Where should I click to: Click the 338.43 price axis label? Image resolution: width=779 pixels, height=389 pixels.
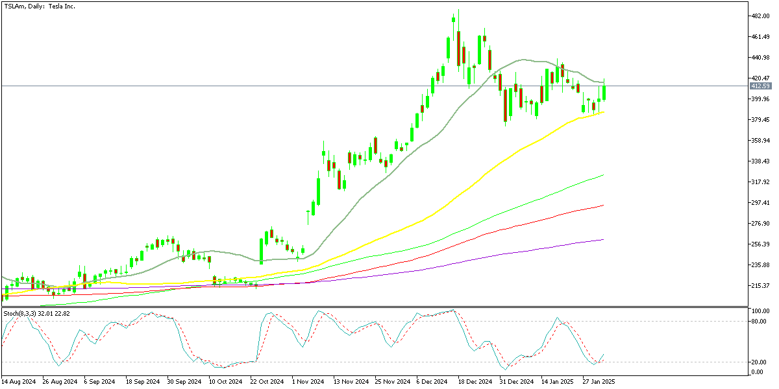pyautogui.click(x=760, y=161)
